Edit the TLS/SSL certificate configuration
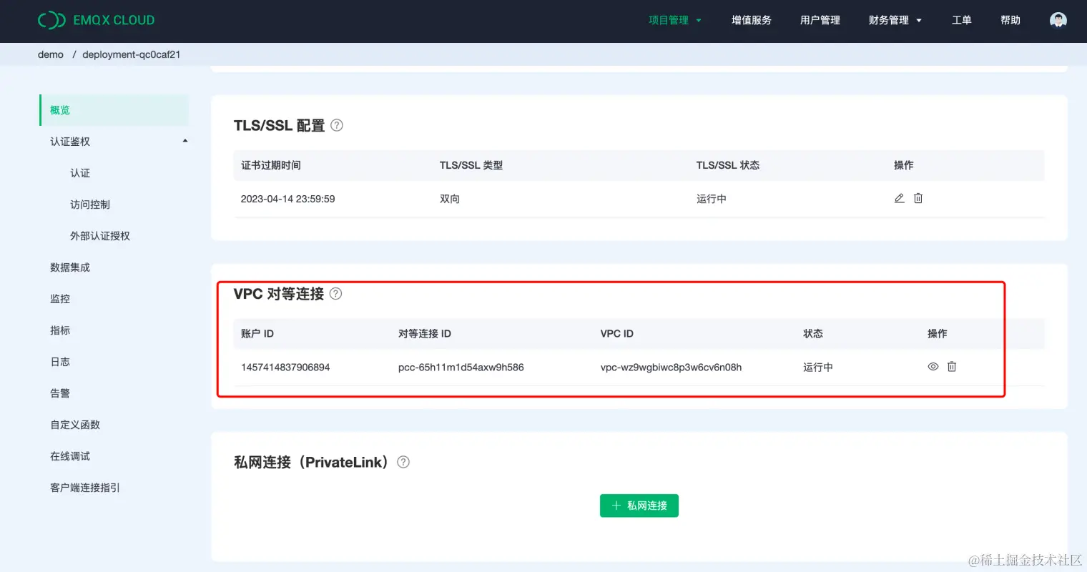 coord(899,198)
